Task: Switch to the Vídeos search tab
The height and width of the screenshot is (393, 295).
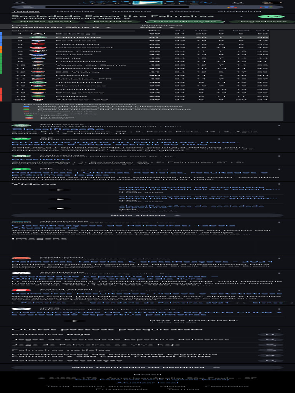Action: [184, 11]
